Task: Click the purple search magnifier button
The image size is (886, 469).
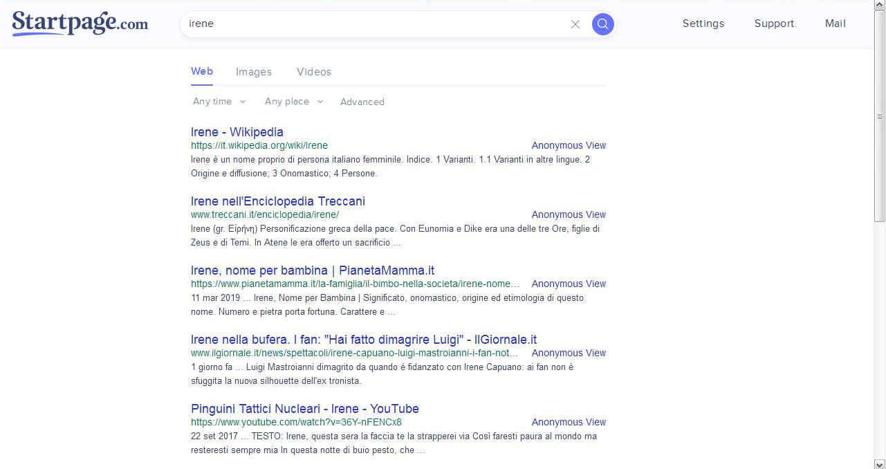Action: [602, 24]
